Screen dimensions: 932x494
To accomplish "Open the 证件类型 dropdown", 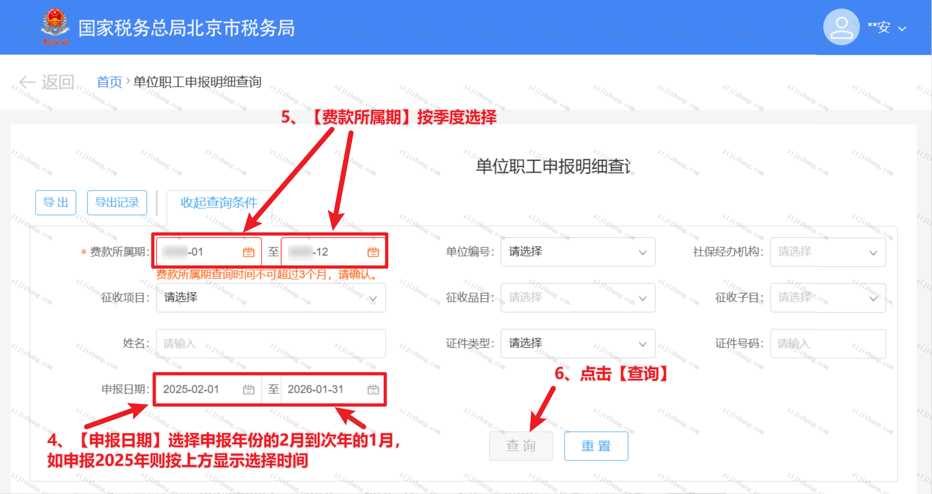I will coord(577,343).
